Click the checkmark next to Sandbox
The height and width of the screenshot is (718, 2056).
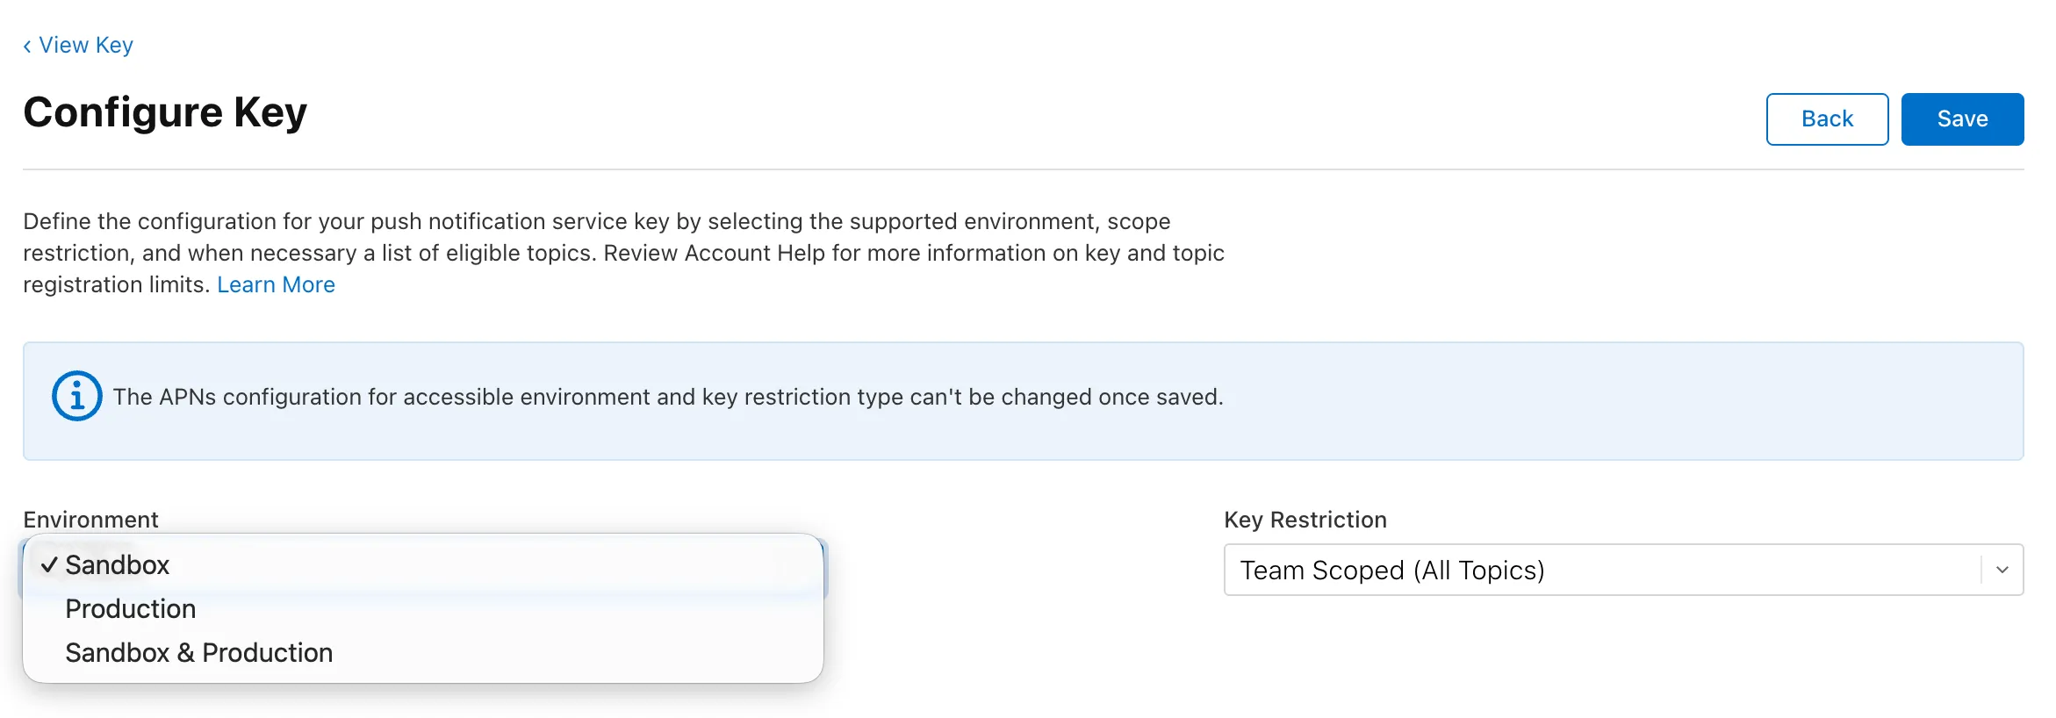[x=49, y=565]
